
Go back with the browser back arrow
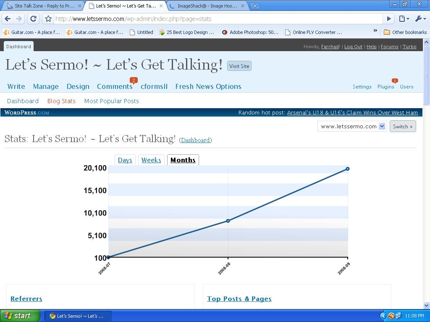(8, 18)
